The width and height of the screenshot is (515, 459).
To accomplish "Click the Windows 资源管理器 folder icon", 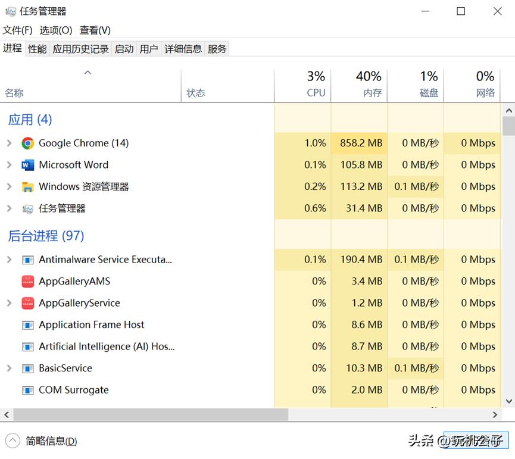I will point(28,187).
